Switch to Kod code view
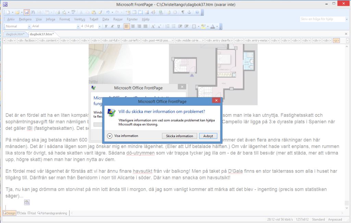This screenshot has width=351, height=223. [x=32, y=213]
